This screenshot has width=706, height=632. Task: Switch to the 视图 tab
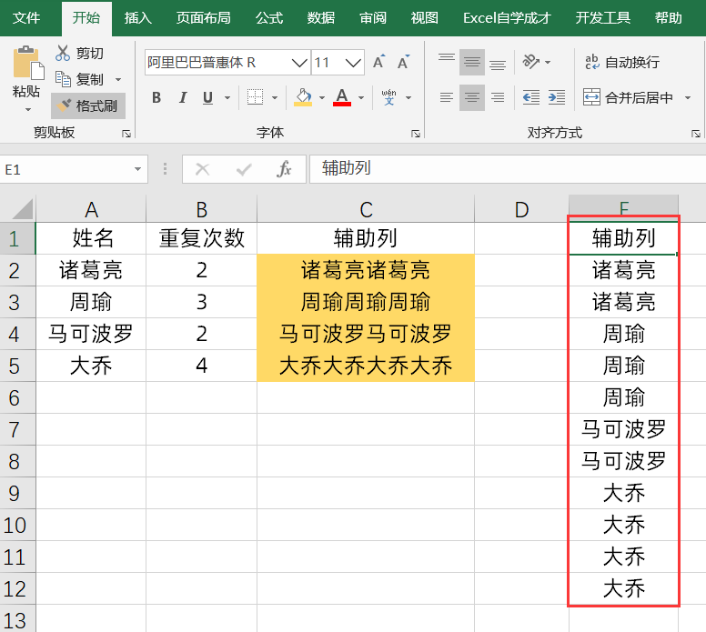(x=425, y=18)
